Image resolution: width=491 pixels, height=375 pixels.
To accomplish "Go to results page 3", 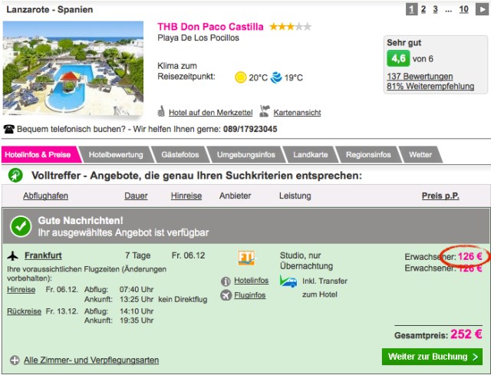I will tap(435, 9).
